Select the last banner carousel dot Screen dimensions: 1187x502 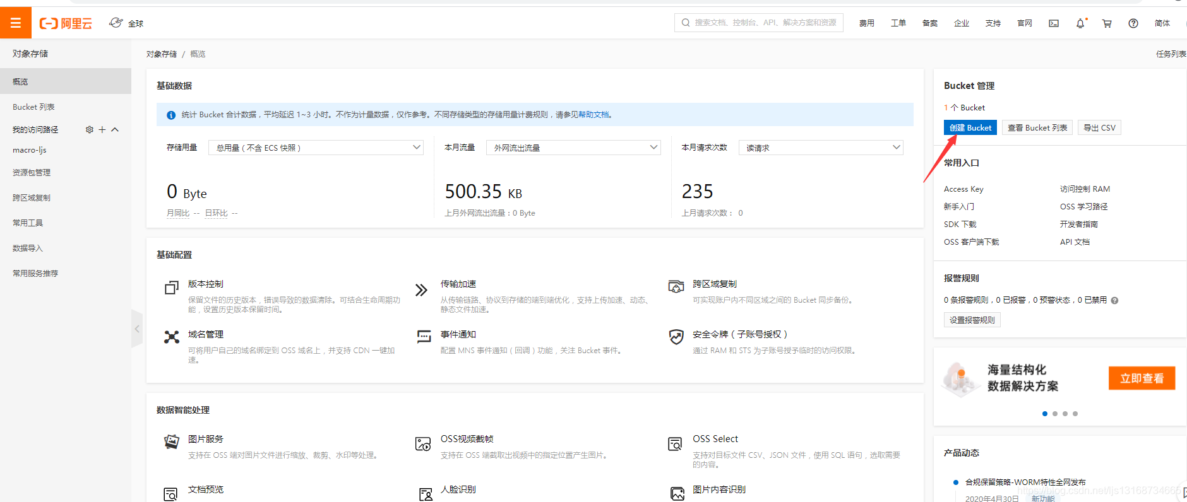1075,414
